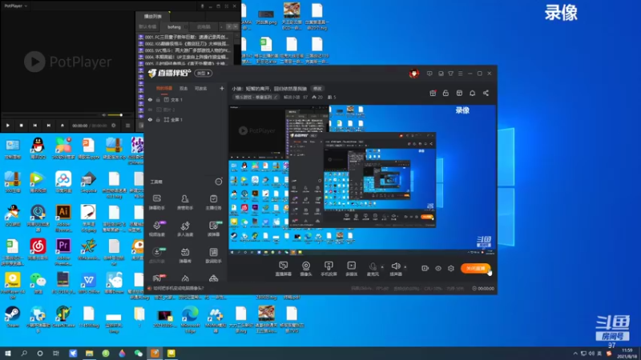Expand the speaker options arrow
The image size is (641, 360).
click(x=405, y=267)
